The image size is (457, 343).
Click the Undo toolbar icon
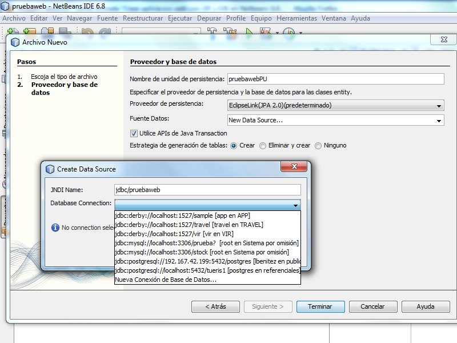(87, 31)
